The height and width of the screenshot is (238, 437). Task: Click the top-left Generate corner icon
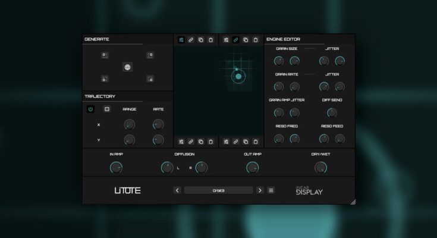[104, 55]
